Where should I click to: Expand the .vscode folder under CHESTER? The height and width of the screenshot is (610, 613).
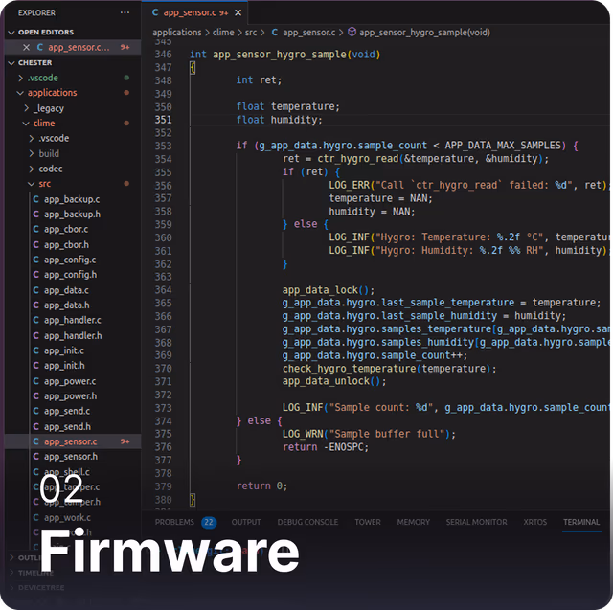click(x=42, y=78)
